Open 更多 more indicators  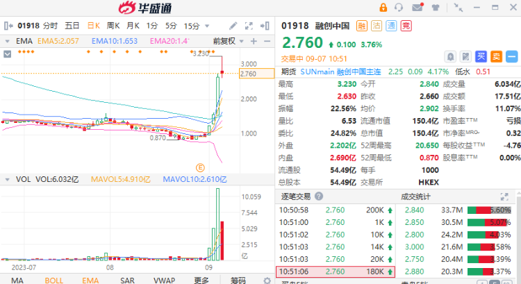[201, 281]
